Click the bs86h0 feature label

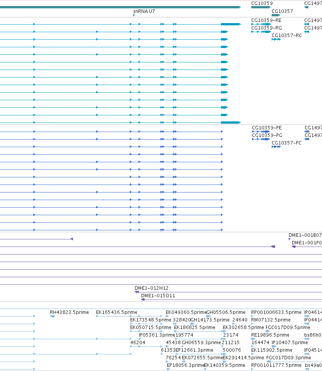click(313, 335)
